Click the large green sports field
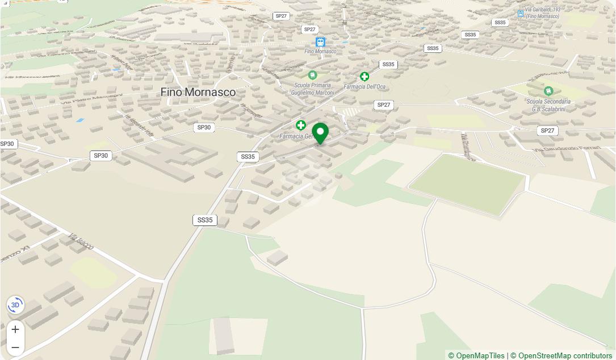Image resolution: width=616 pixels, height=360 pixels. tap(467, 185)
